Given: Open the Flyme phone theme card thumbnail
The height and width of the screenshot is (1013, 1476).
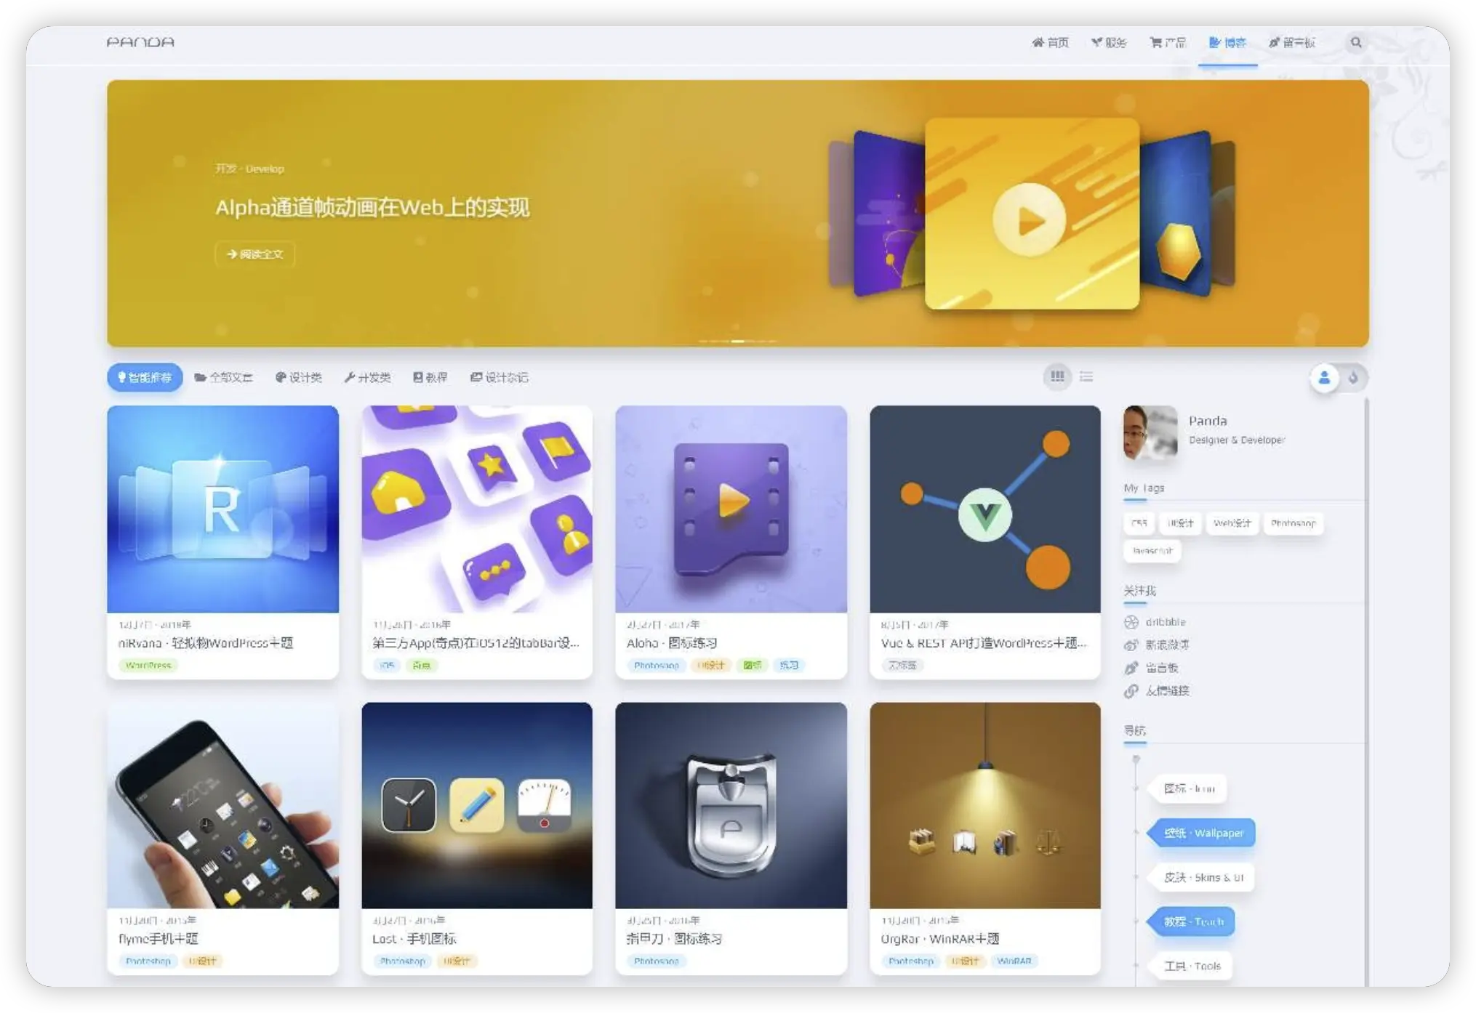Looking at the screenshot, I should coord(222,805).
